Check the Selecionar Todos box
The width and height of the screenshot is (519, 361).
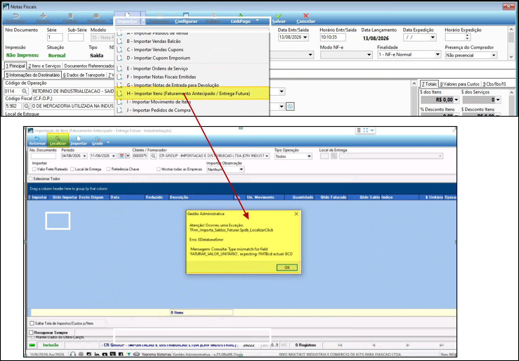tap(31, 179)
